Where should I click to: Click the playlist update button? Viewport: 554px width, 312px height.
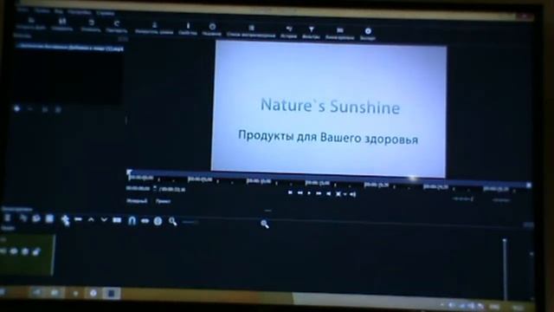point(45,110)
